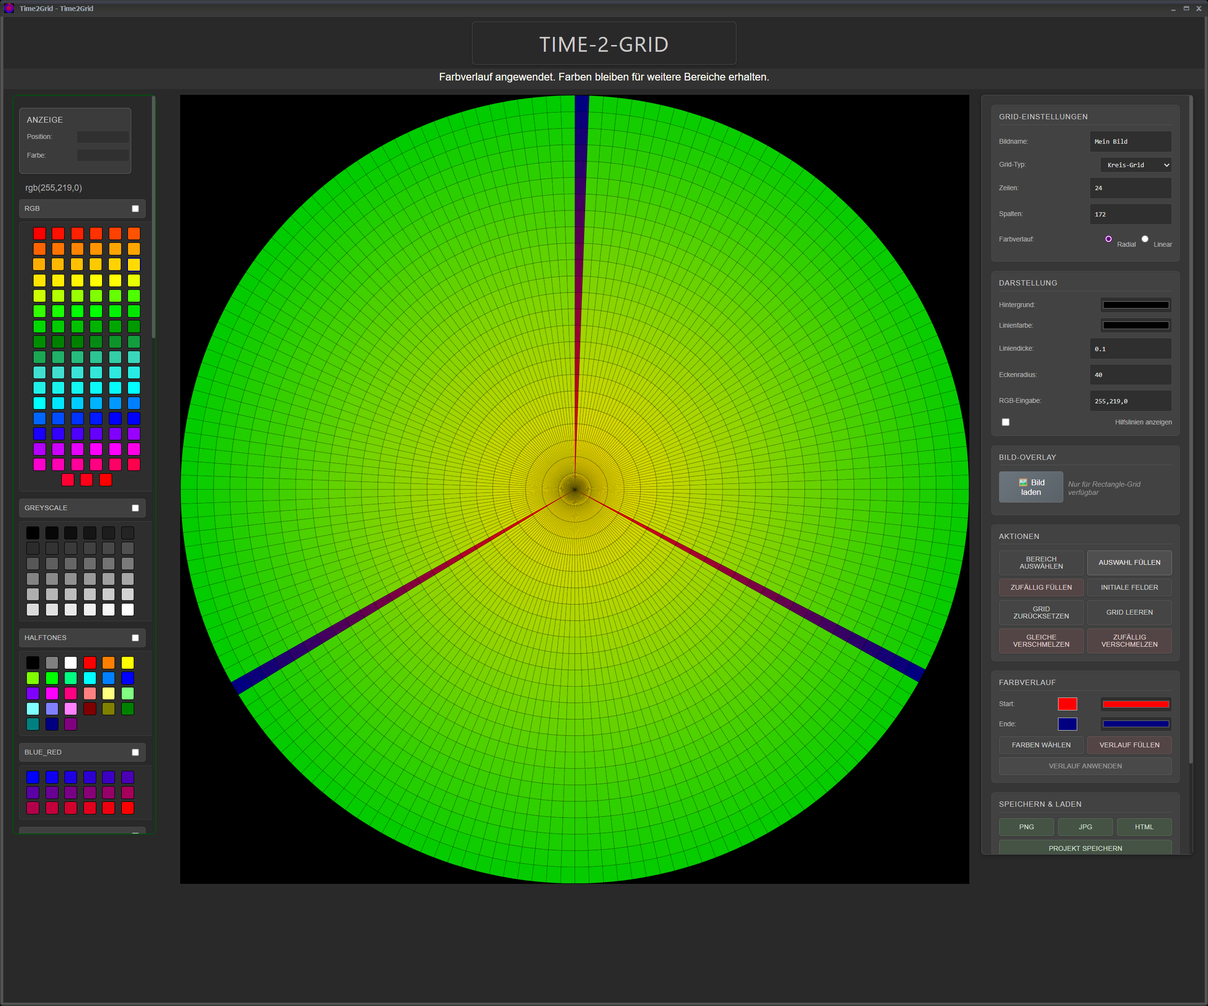Click the red Start gradient color square
This screenshot has width=1208, height=1006.
tap(1067, 703)
